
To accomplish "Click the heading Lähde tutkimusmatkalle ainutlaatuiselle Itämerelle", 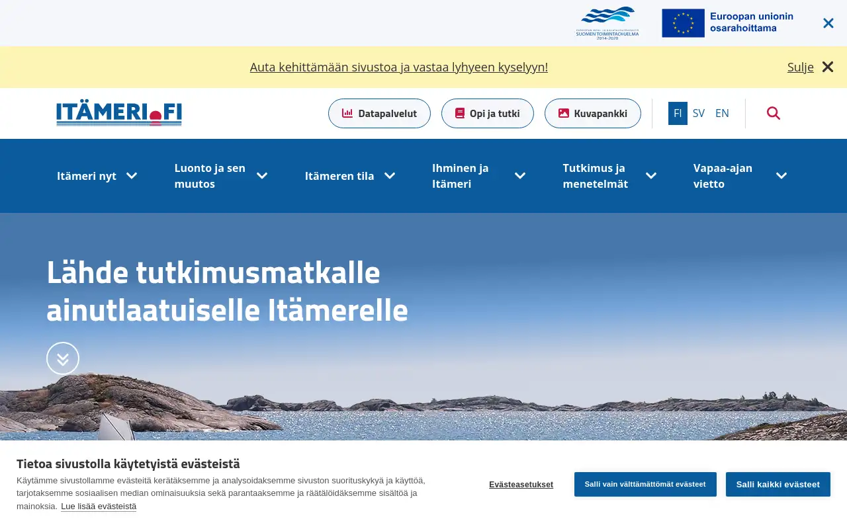I will (x=227, y=292).
